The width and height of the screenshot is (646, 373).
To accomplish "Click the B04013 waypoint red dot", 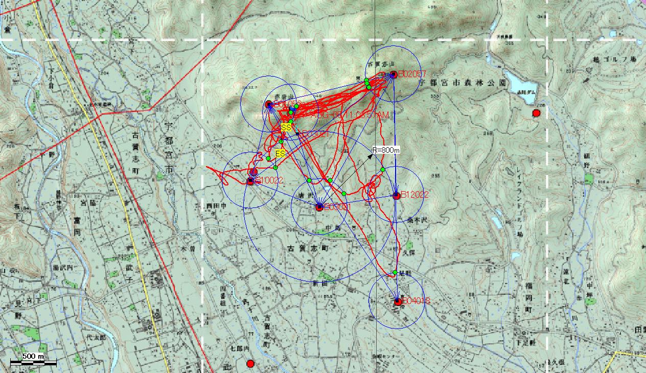I will (x=398, y=301).
